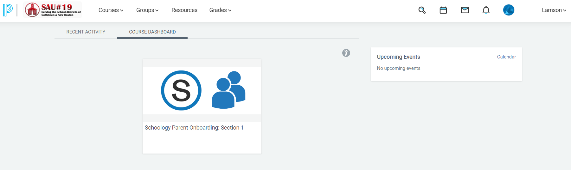Click the blue people icon on course tile
The image size is (571, 170).
pos(228,90)
